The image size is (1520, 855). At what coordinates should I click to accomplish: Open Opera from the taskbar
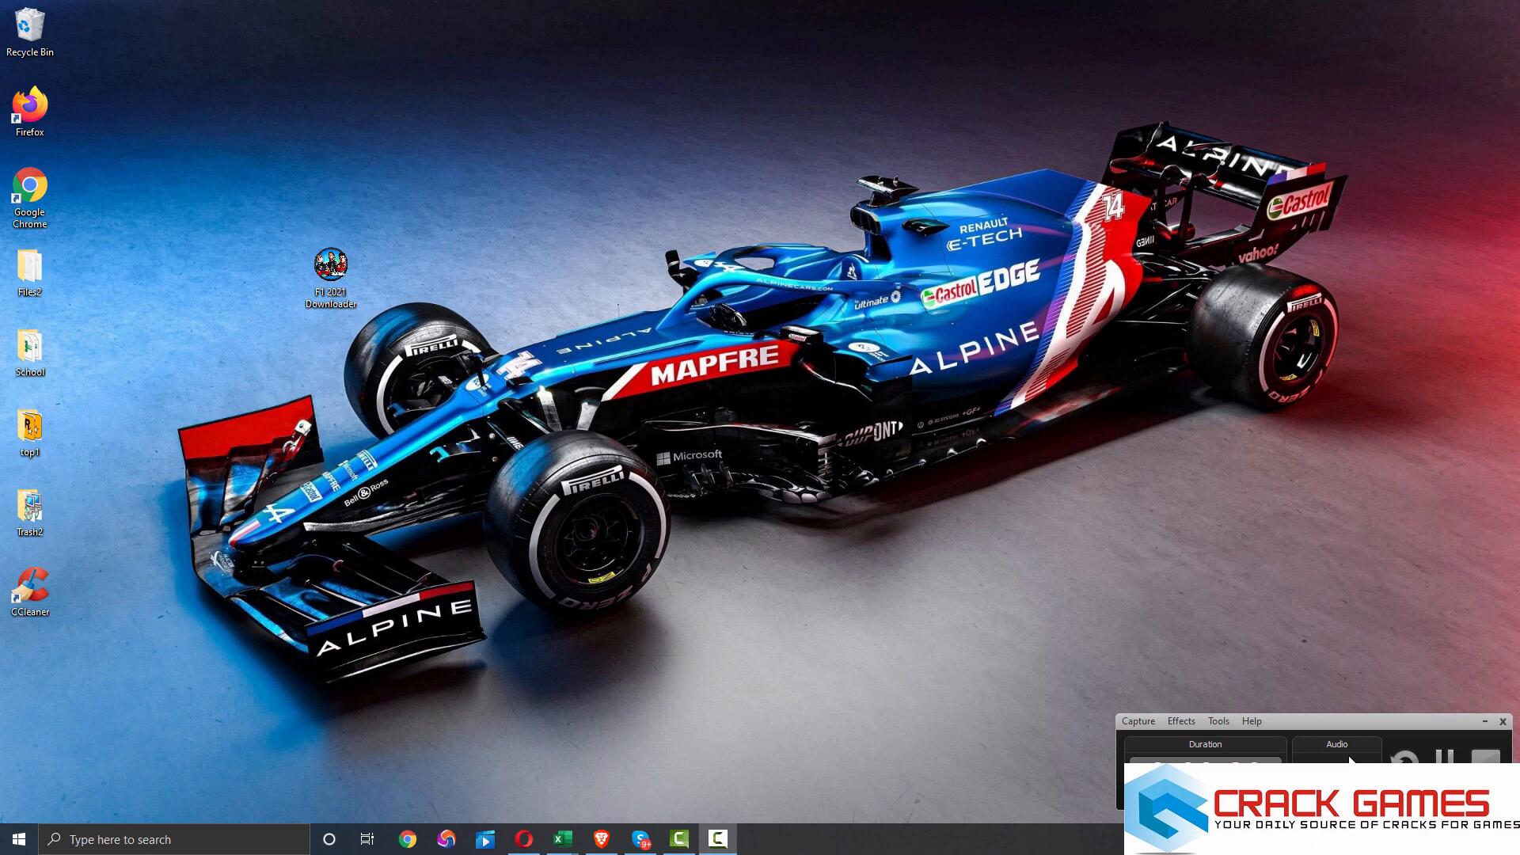click(x=524, y=839)
